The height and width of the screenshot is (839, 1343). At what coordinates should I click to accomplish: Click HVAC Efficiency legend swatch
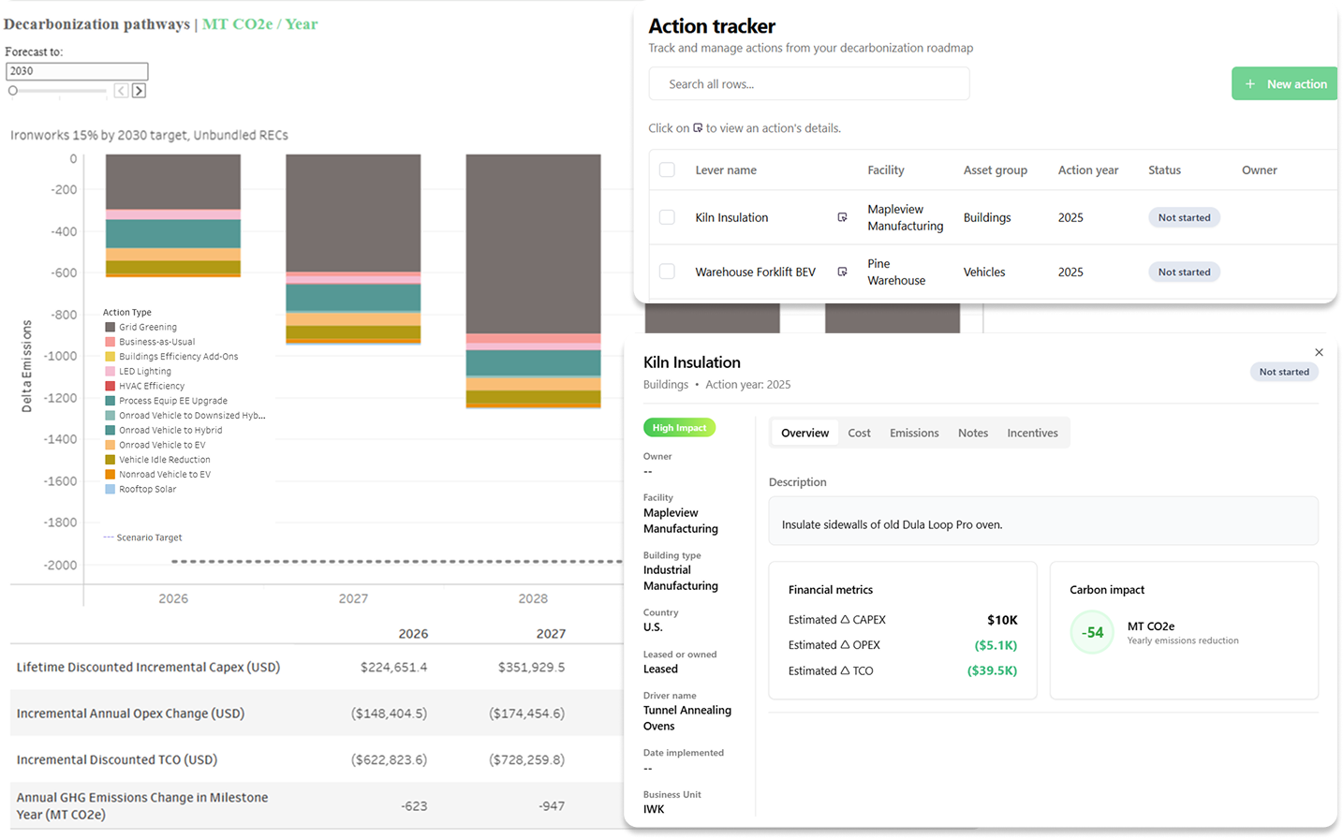coord(111,386)
